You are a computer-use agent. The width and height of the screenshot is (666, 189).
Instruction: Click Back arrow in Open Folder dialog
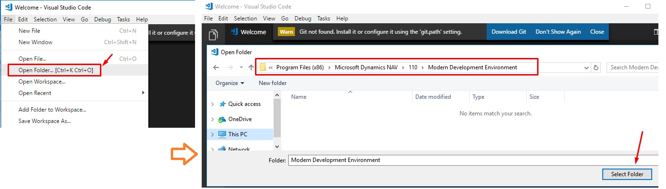point(216,67)
